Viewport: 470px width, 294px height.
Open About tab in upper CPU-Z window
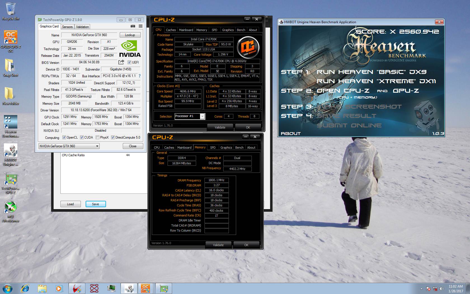point(253,30)
